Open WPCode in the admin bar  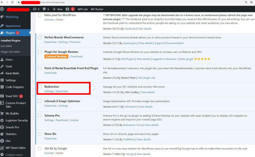83,9
